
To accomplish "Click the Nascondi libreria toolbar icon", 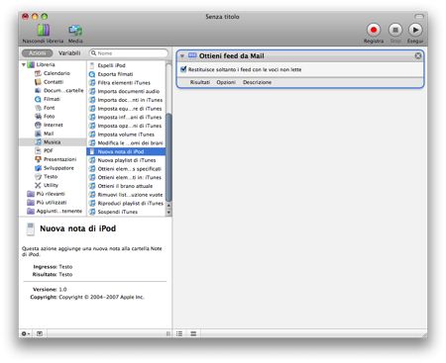I will pyautogui.click(x=44, y=31).
